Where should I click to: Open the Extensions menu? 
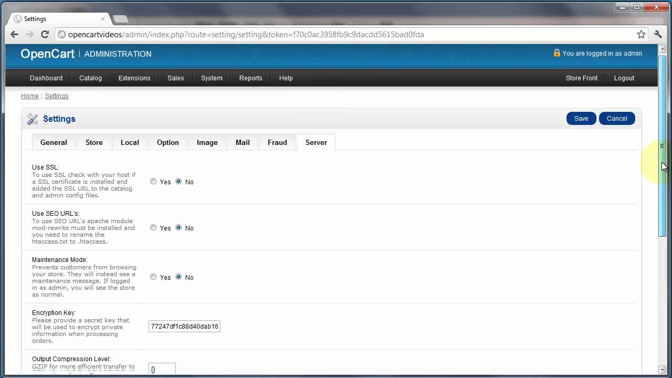(x=134, y=78)
